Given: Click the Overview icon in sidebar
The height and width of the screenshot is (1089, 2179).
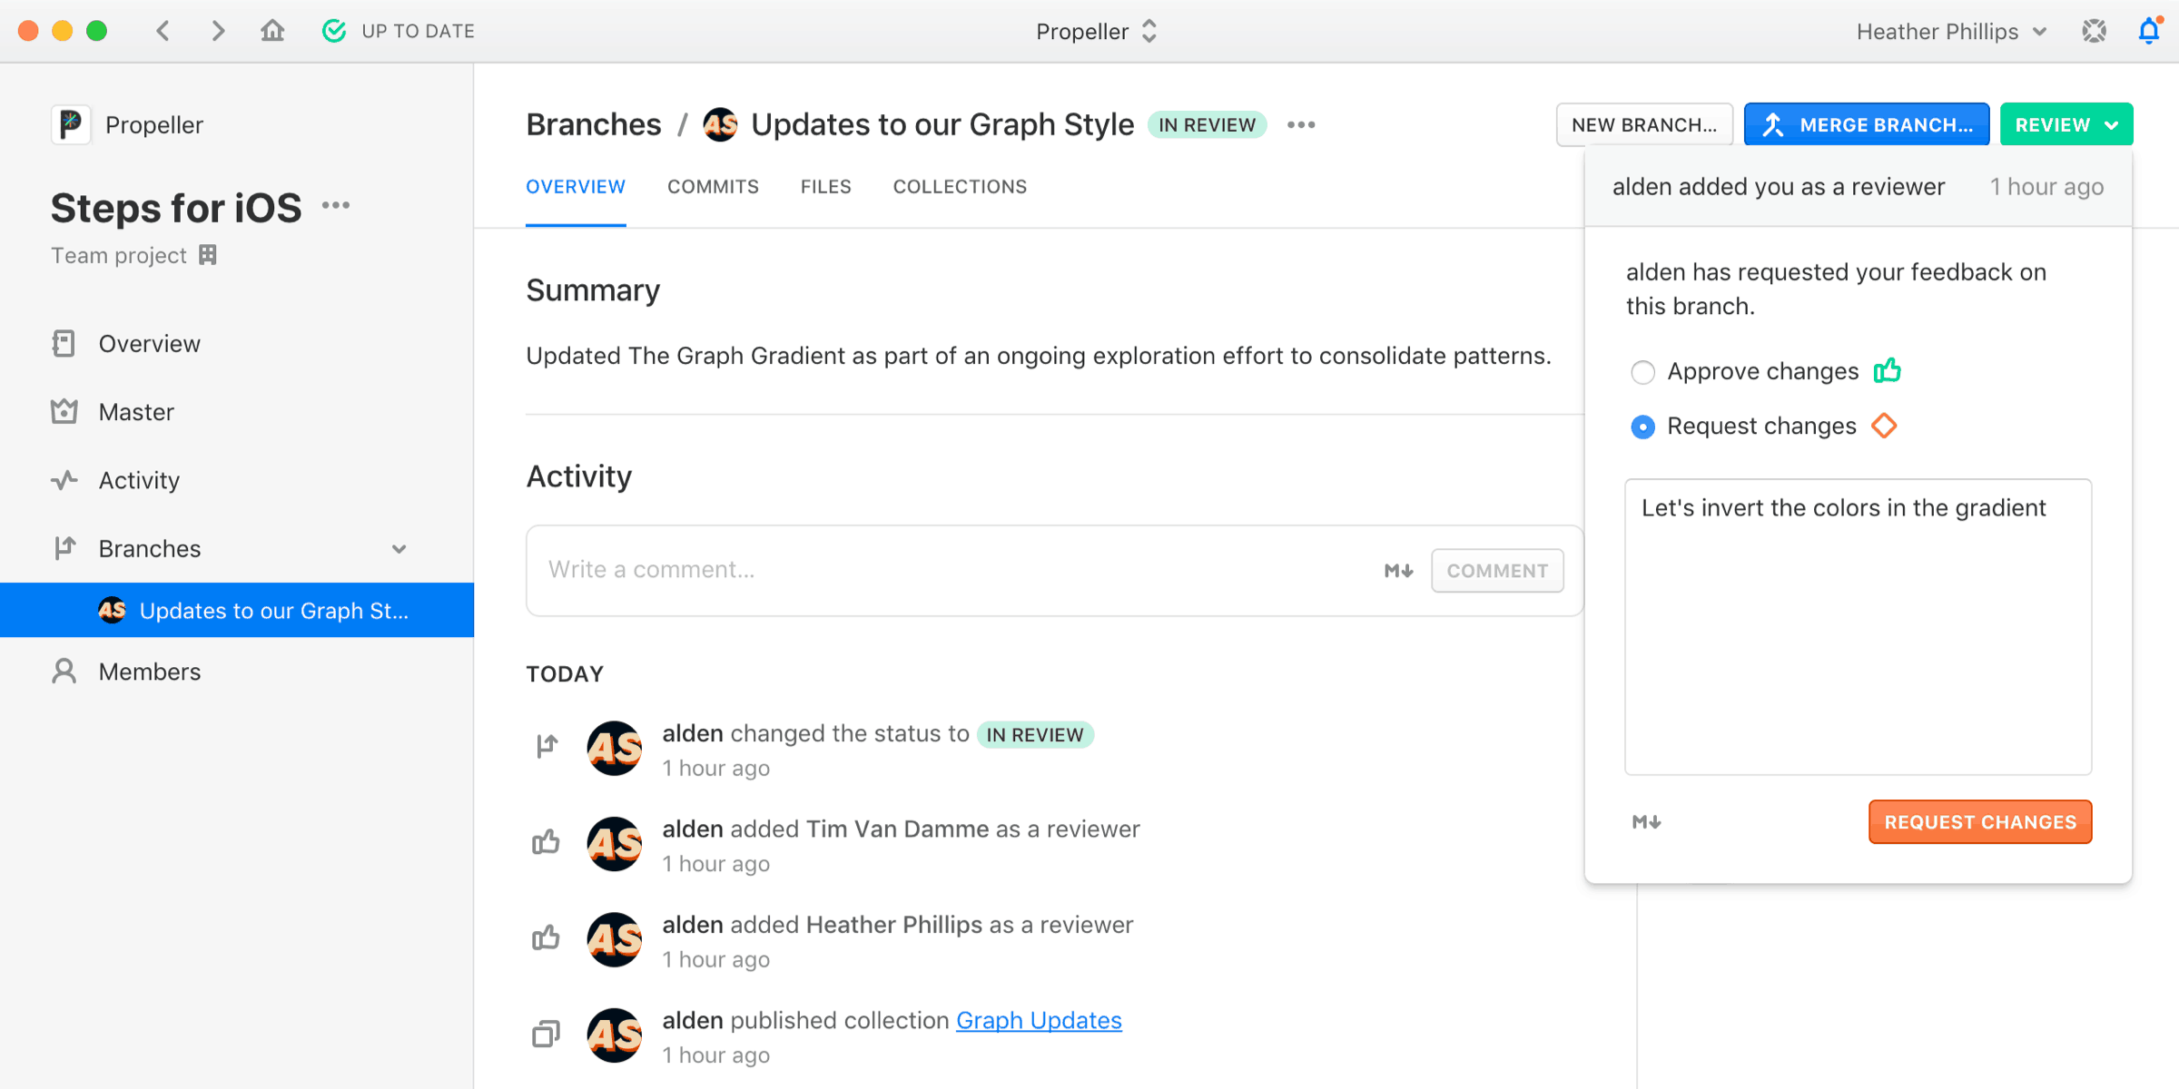Looking at the screenshot, I should tap(65, 343).
